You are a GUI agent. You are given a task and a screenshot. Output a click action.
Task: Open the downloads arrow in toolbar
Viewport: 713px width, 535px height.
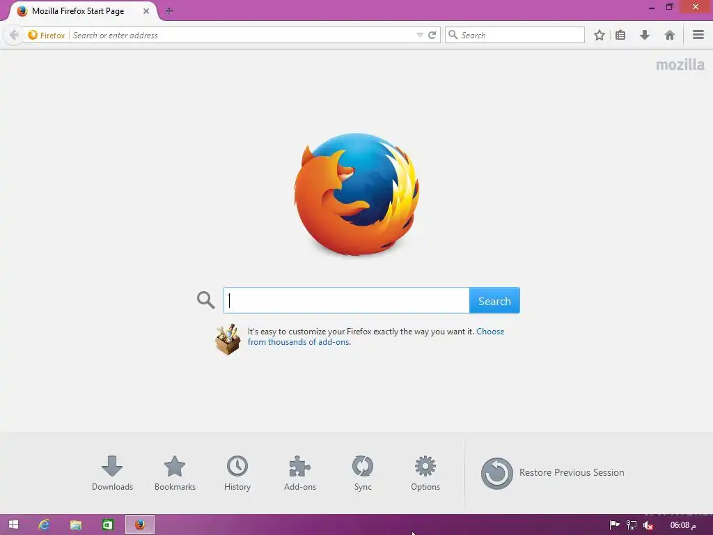click(644, 35)
